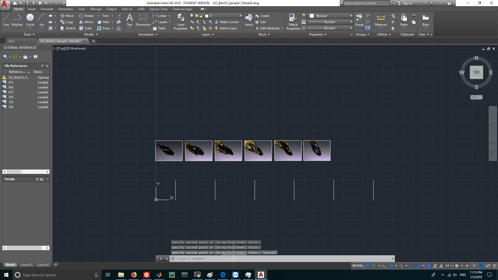The image size is (498, 280).
Task: Toggle annotation visibility in status bar
Action: (x=429, y=266)
